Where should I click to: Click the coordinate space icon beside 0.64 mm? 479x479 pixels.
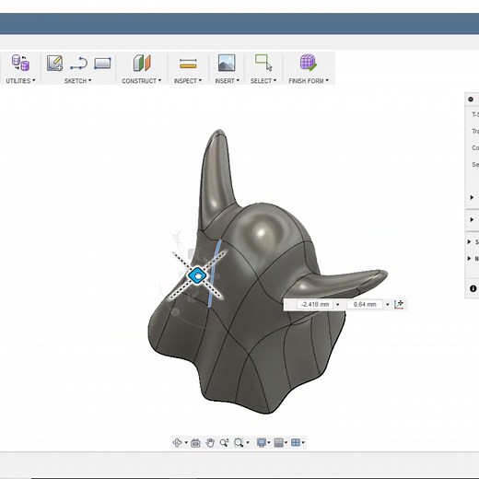pos(399,304)
